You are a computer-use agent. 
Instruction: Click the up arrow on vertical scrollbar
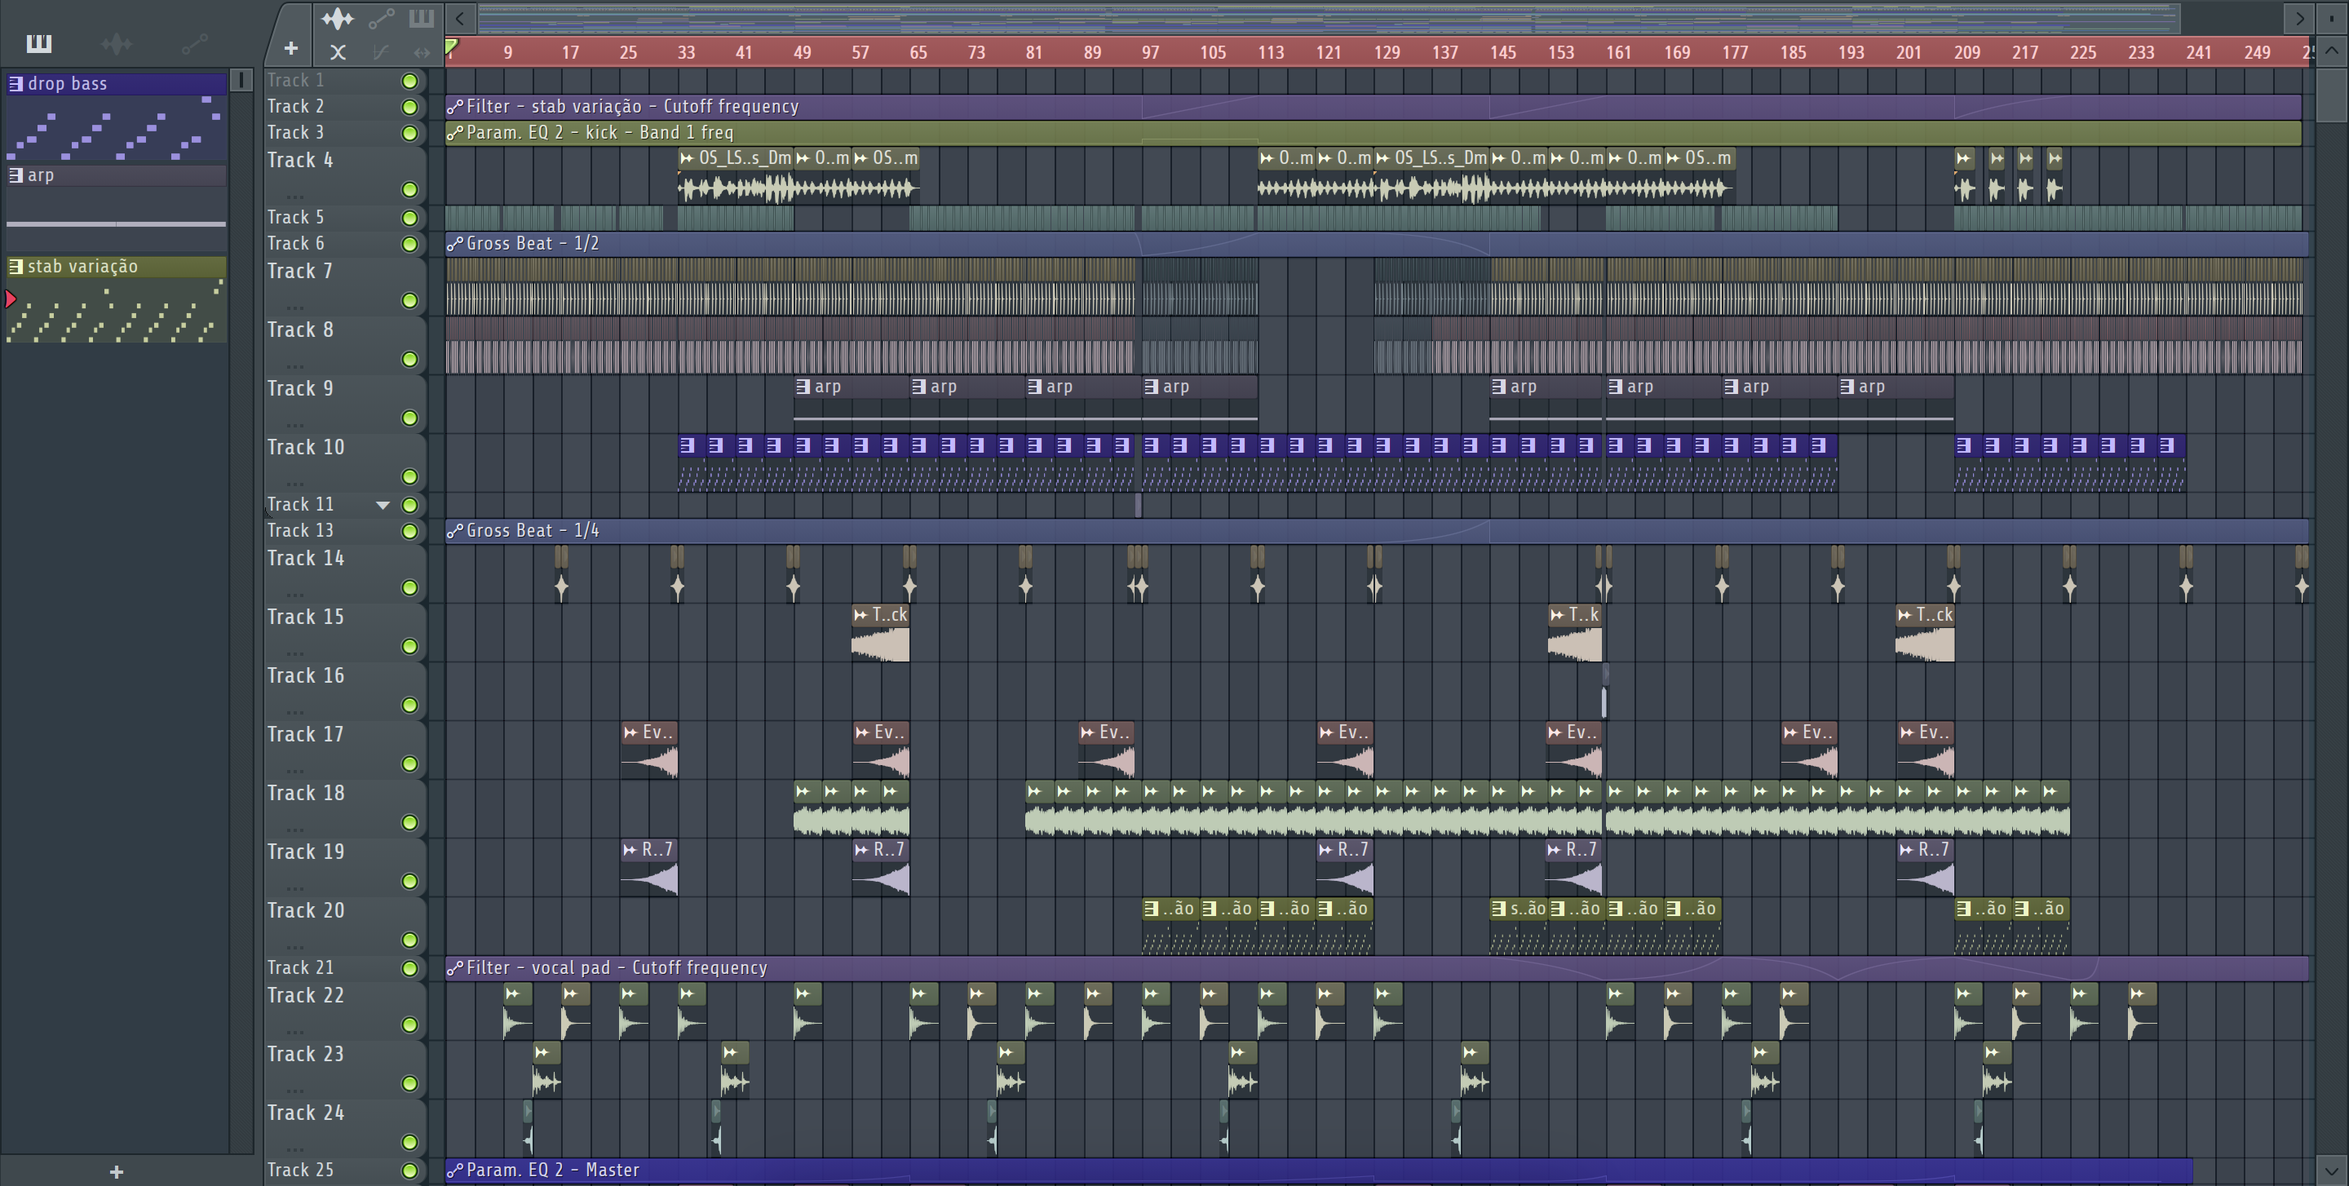pyautogui.click(x=2332, y=51)
